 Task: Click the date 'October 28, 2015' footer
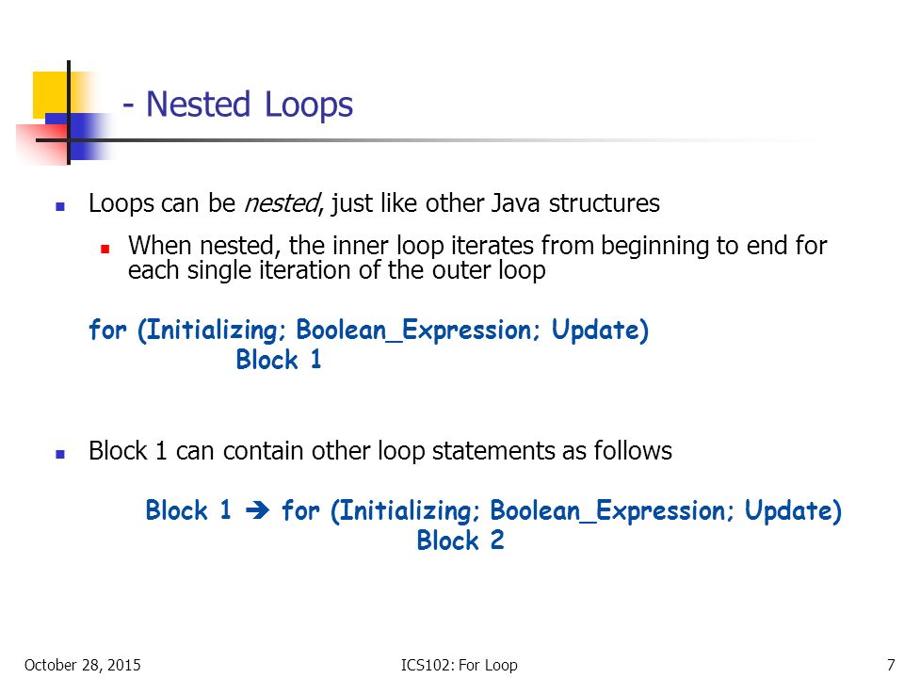pos(83,665)
